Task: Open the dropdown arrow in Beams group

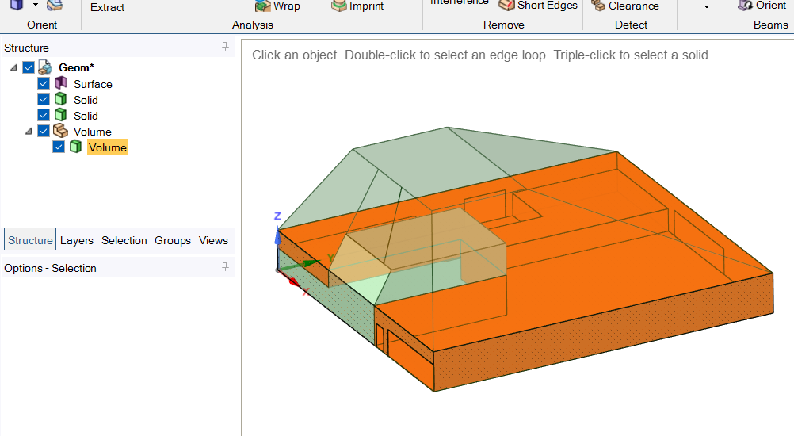Action: (x=707, y=6)
